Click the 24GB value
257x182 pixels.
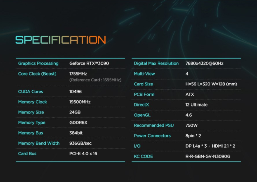click(x=75, y=112)
